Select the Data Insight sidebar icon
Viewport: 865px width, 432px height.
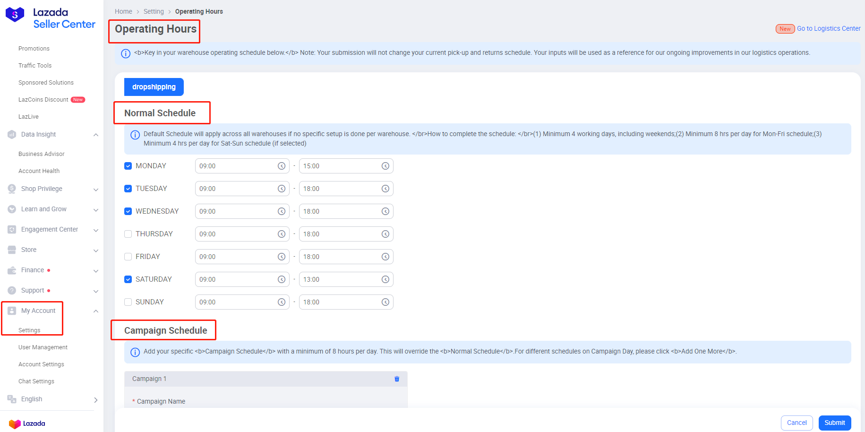[11, 134]
